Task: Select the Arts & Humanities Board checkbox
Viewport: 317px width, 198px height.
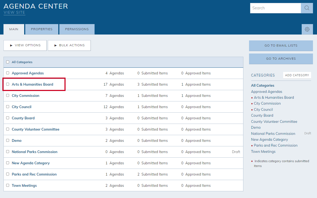Action: pos(8,84)
